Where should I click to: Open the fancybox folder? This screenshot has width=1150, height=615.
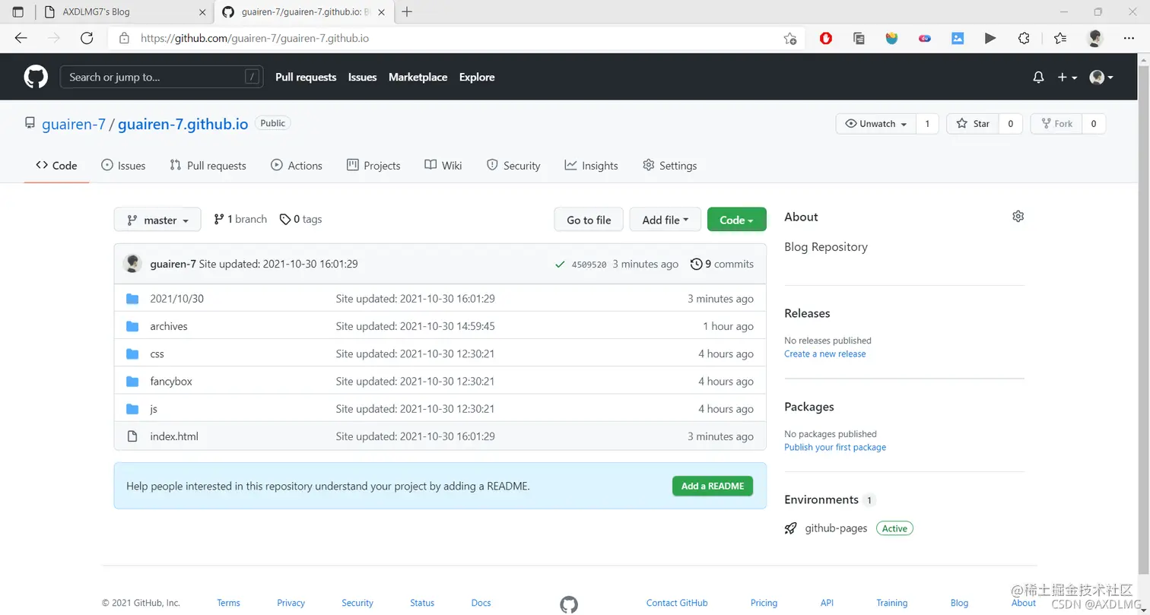tap(171, 381)
